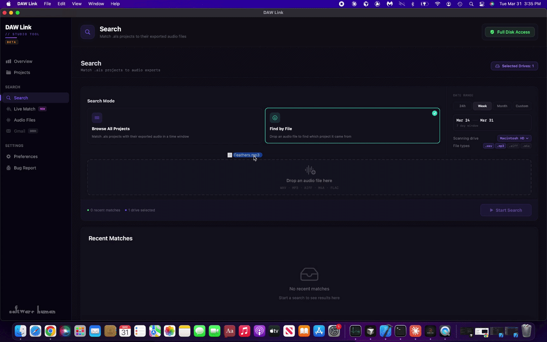547x342 pixels.
Task: Click the Full Disk Access button
Action: click(509, 32)
